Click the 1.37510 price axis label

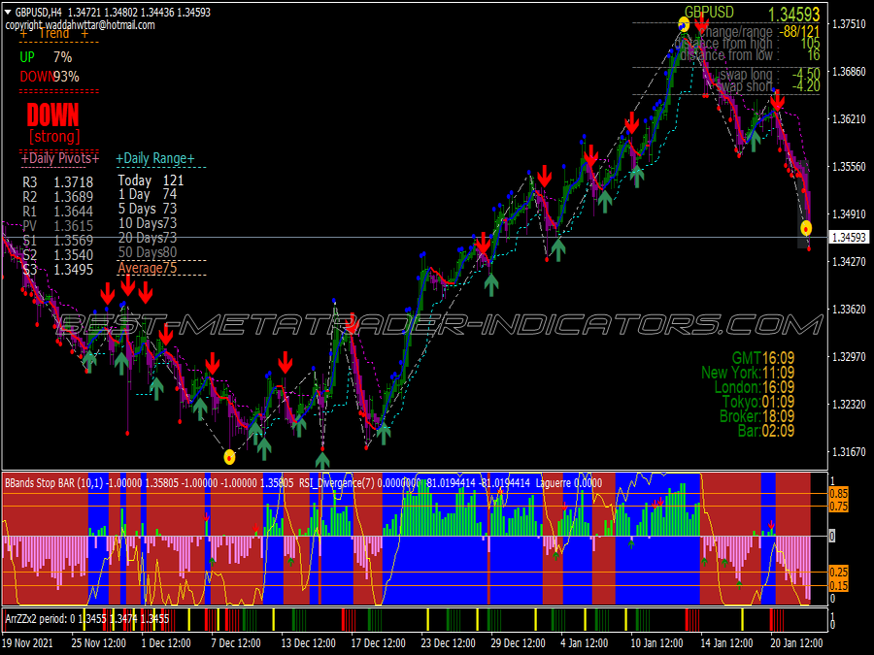[849, 24]
